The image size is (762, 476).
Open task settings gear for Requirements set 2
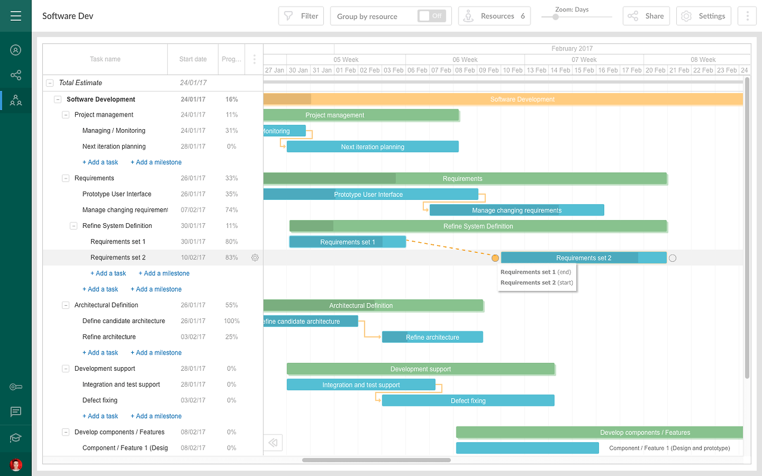click(255, 257)
